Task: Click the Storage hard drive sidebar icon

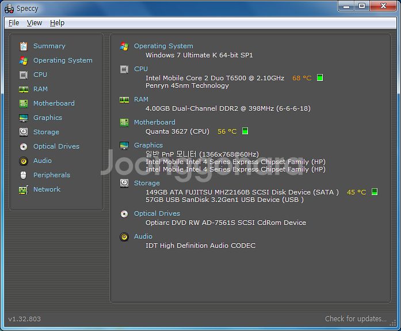Action: point(24,132)
